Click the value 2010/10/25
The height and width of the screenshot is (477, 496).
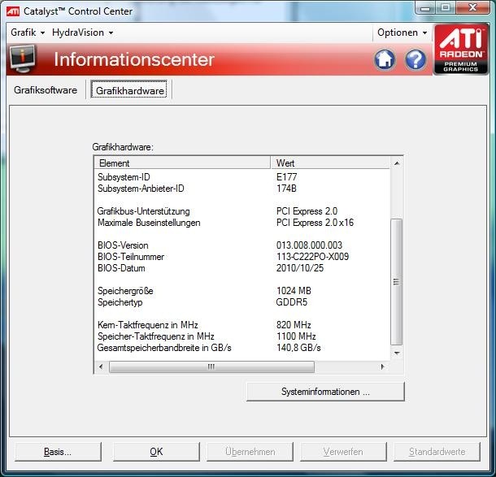(300, 268)
